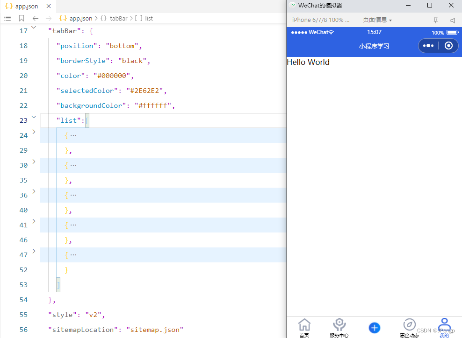Click the "style" key on line 55
462x338 pixels.
point(63,315)
